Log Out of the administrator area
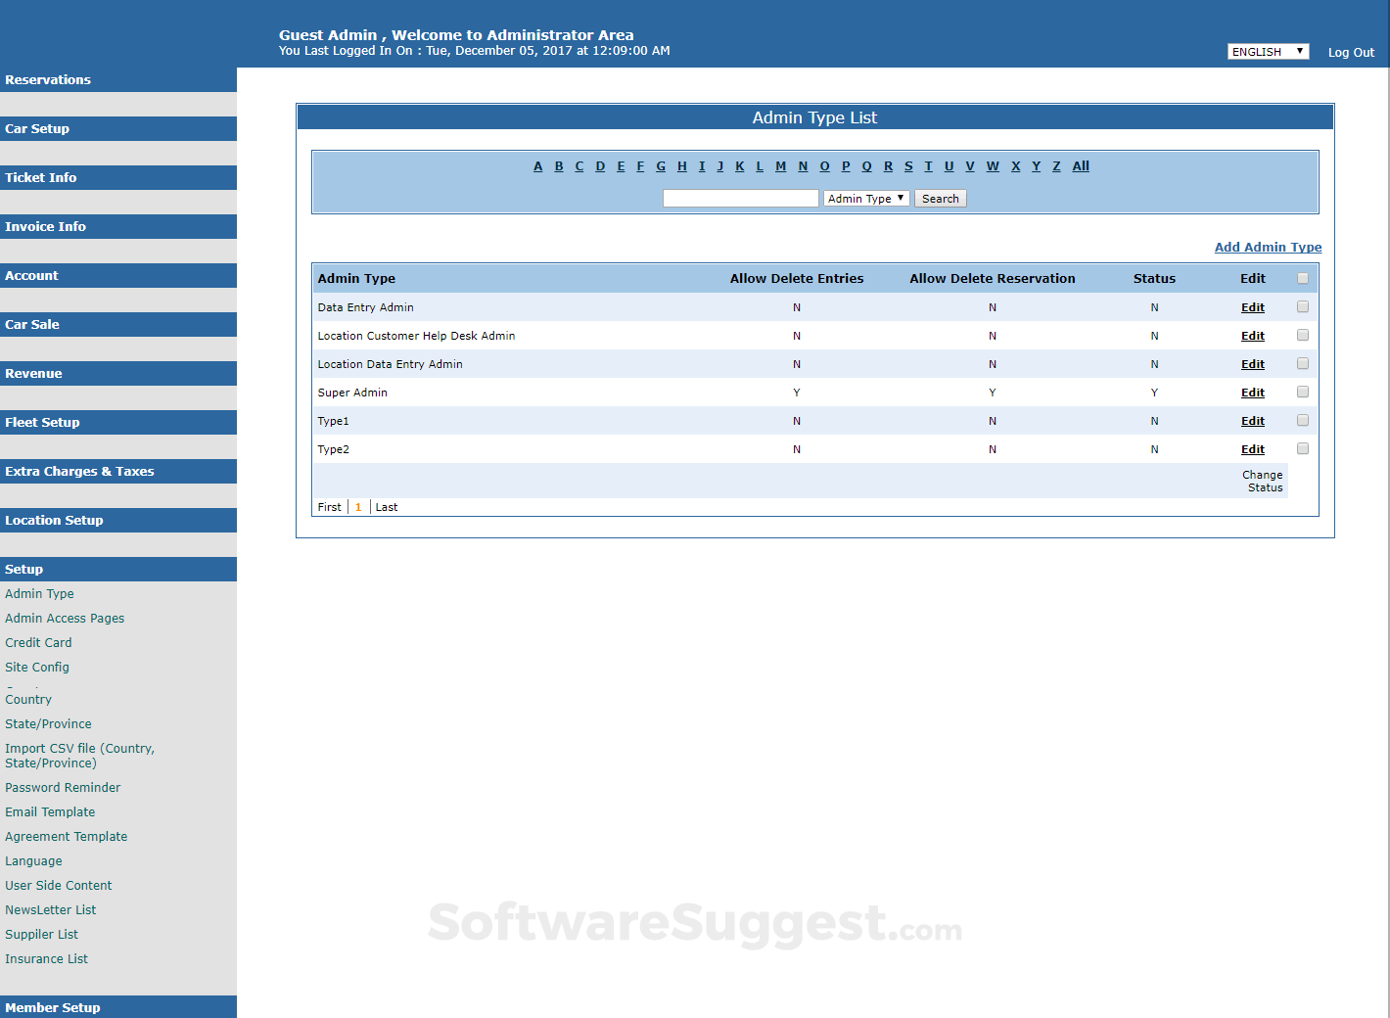Image resolution: width=1390 pixels, height=1018 pixels. [x=1351, y=52]
